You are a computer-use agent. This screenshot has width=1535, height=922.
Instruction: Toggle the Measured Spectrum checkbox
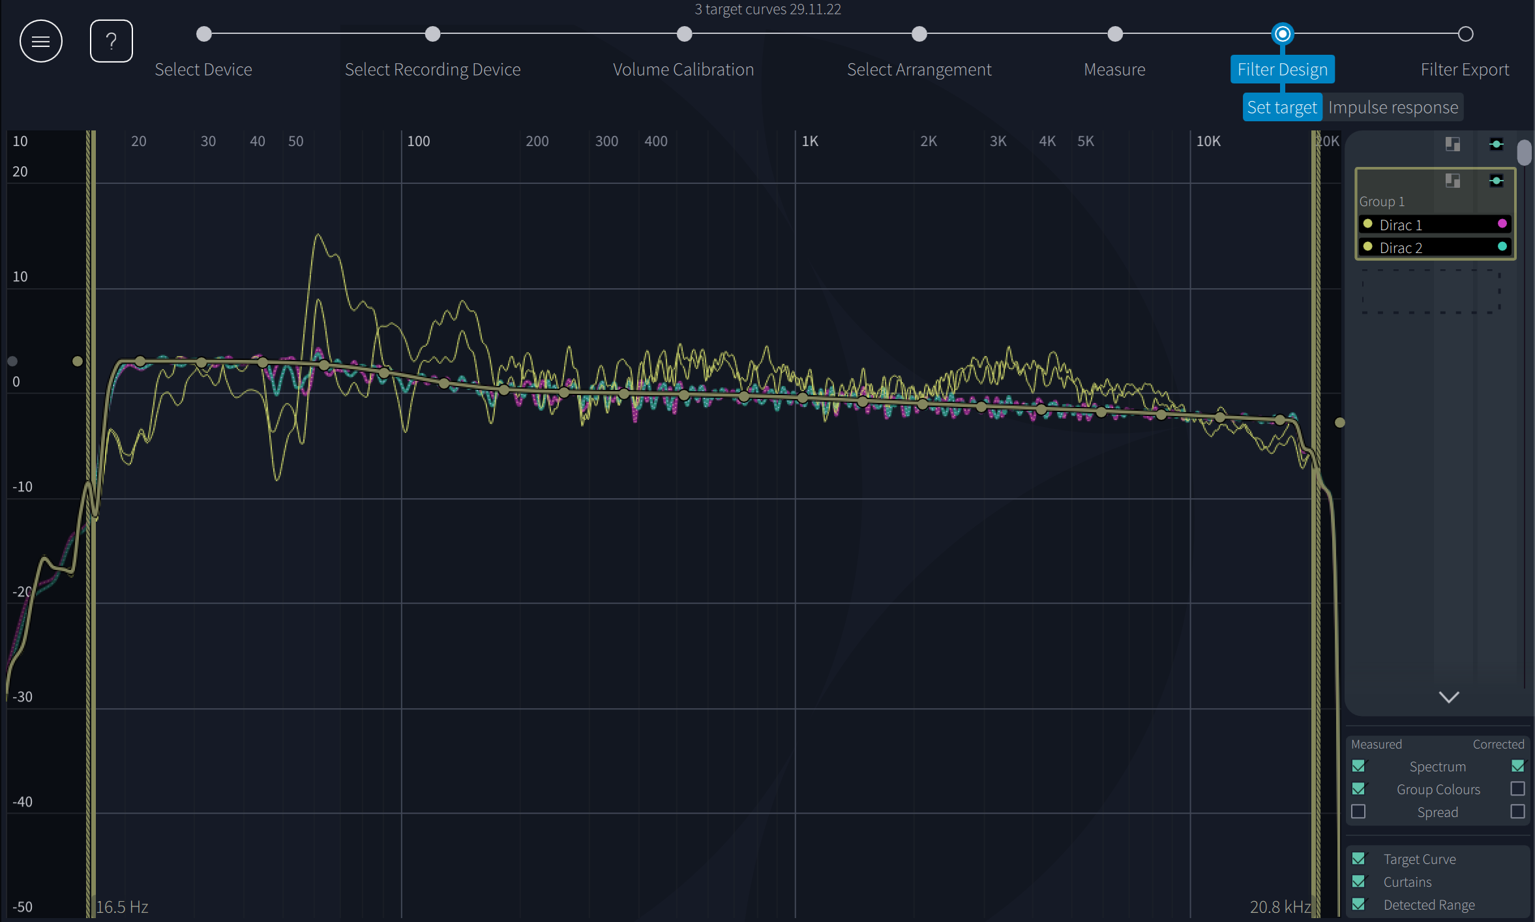(x=1359, y=766)
